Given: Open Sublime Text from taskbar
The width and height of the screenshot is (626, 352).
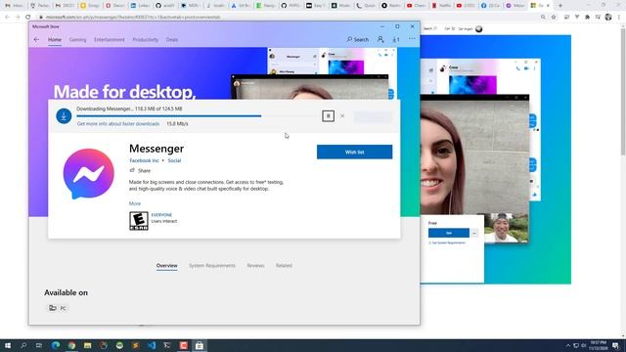Looking at the screenshot, I should pyautogui.click(x=135, y=345).
